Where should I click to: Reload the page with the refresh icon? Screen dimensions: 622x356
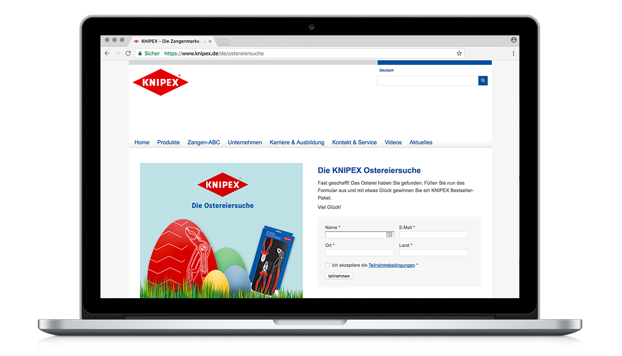(128, 54)
